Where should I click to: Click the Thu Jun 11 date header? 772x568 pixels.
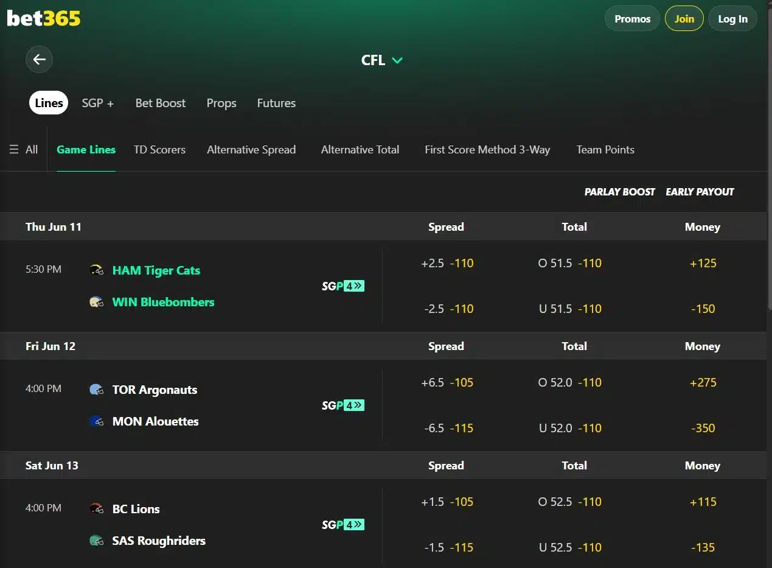point(54,227)
